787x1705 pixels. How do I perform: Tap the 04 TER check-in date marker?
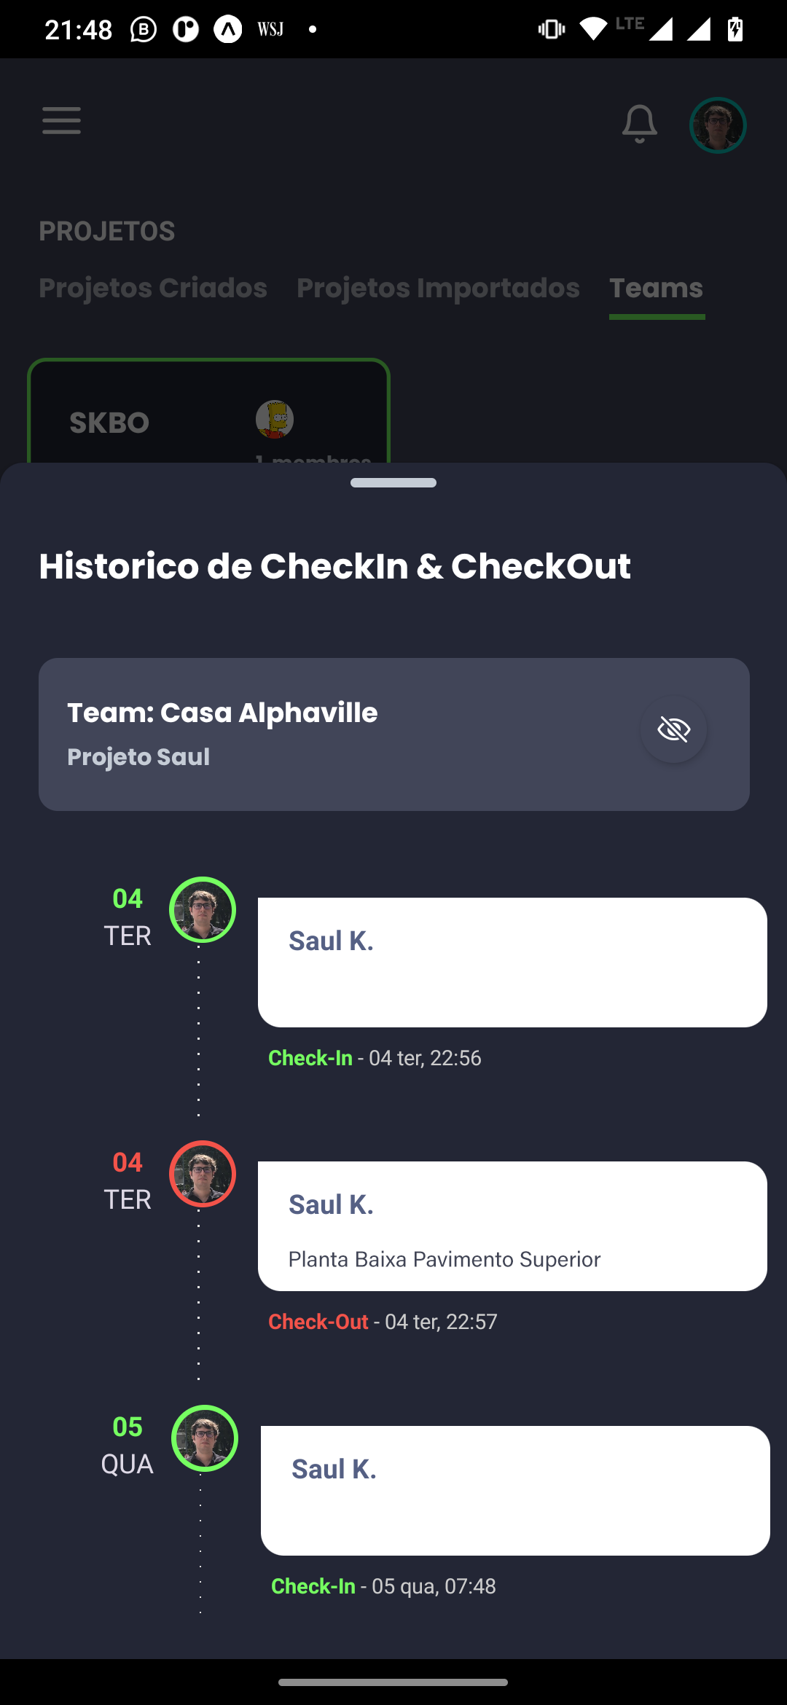pyautogui.click(x=128, y=917)
